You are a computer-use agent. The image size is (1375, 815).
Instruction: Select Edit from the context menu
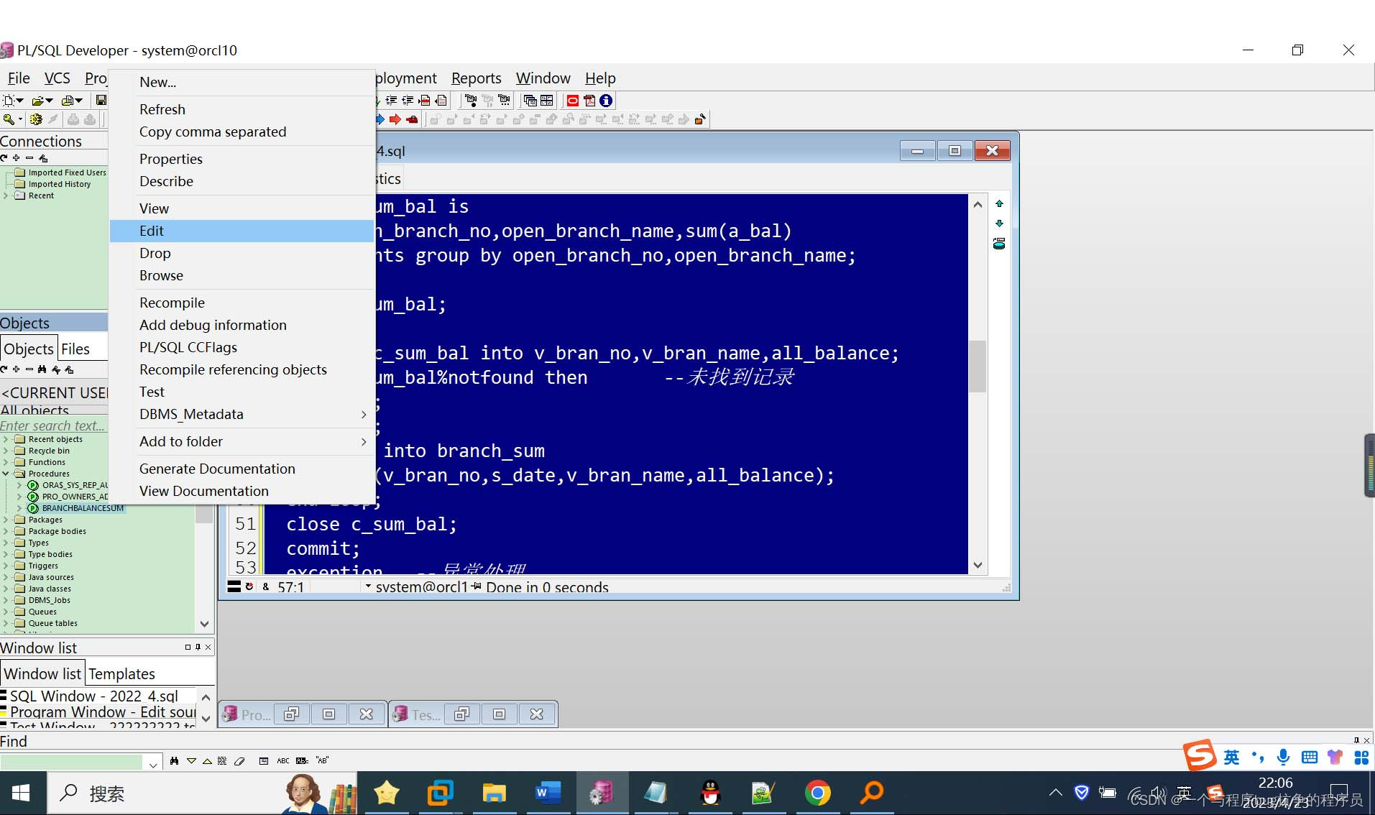[x=151, y=231]
